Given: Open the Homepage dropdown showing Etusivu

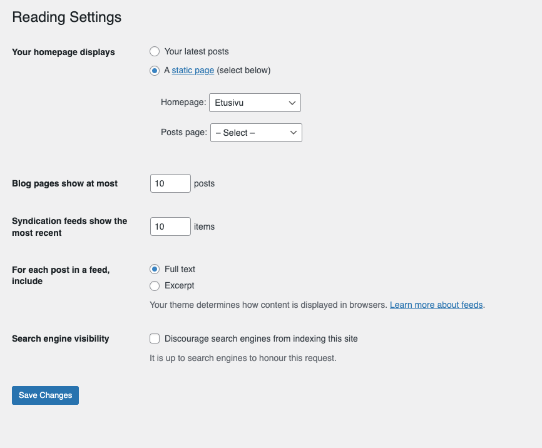Looking at the screenshot, I should click(x=255, y=103).
